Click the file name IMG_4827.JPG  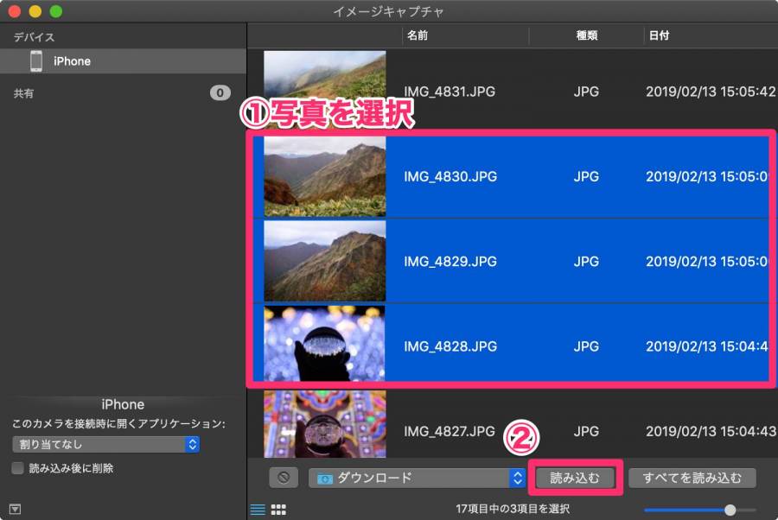pyautogui.click(x=450, y=431)
